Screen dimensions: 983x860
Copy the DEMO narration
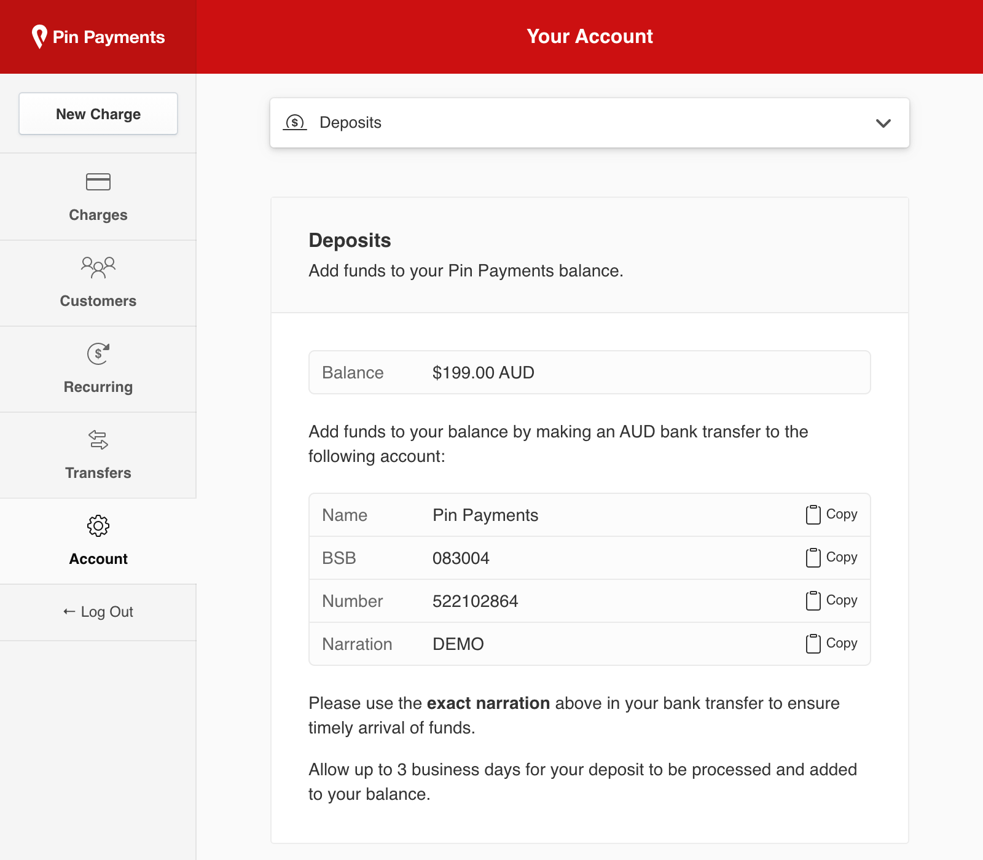(831, 644)
